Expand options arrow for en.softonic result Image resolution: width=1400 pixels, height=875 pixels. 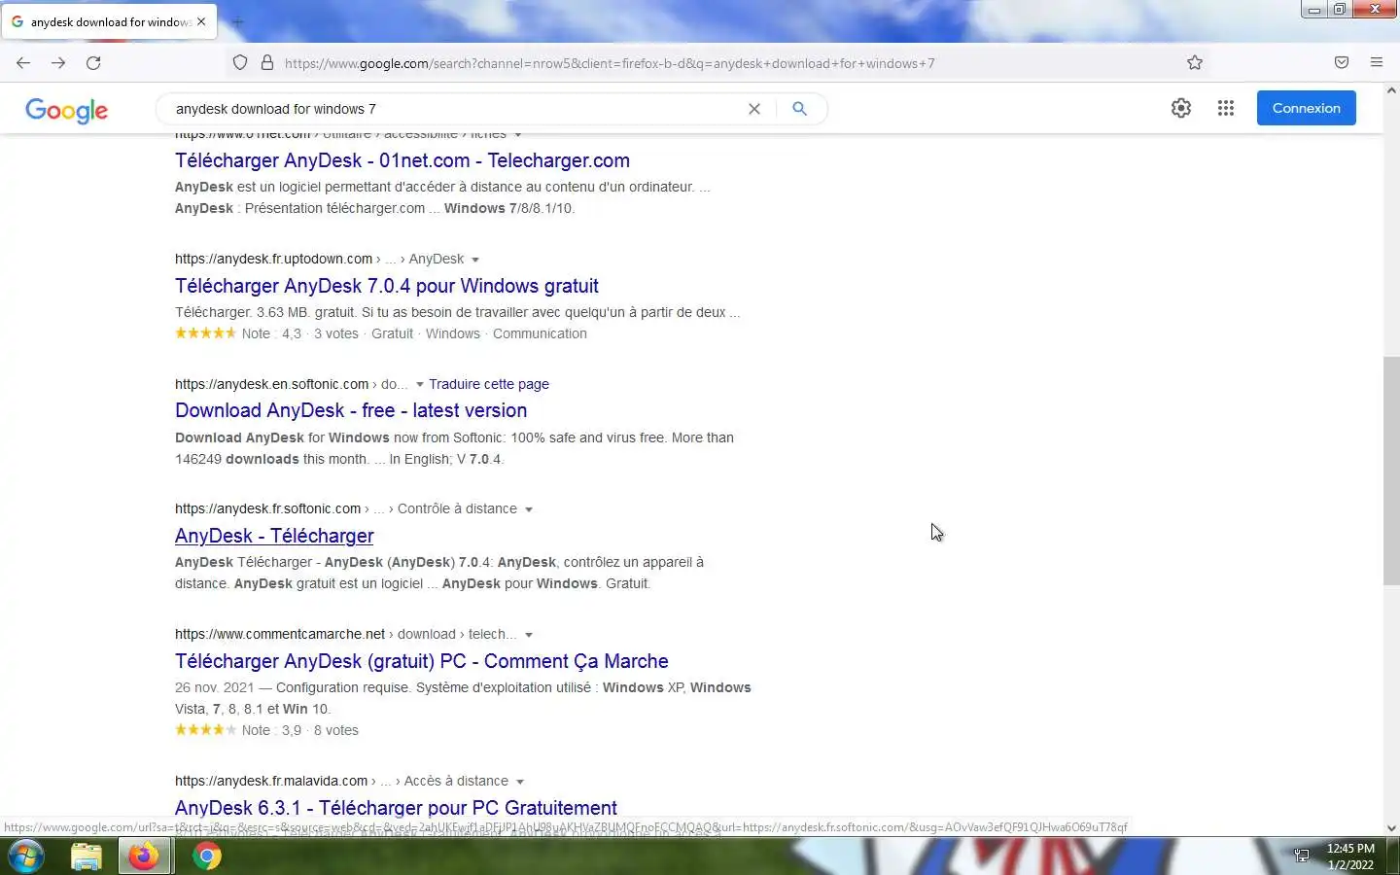pyautogui.click(x=420, y=384)
